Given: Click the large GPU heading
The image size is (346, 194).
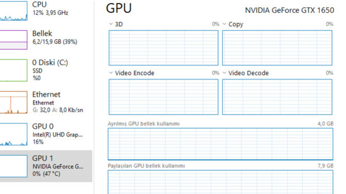Looking at the screenshot, I should coord(119,8).
